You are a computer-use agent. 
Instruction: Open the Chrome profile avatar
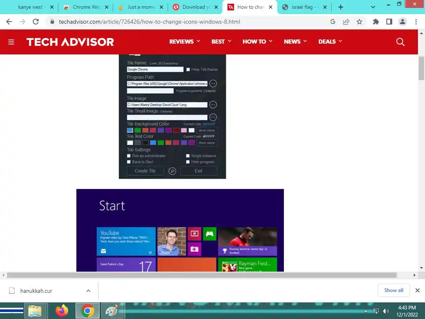coord(403,22)
